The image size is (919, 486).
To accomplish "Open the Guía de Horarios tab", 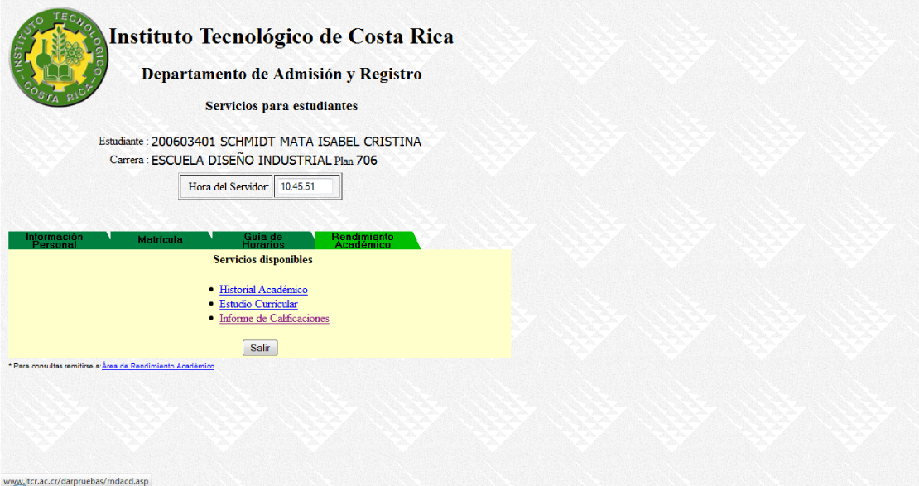I will (263, 240).
